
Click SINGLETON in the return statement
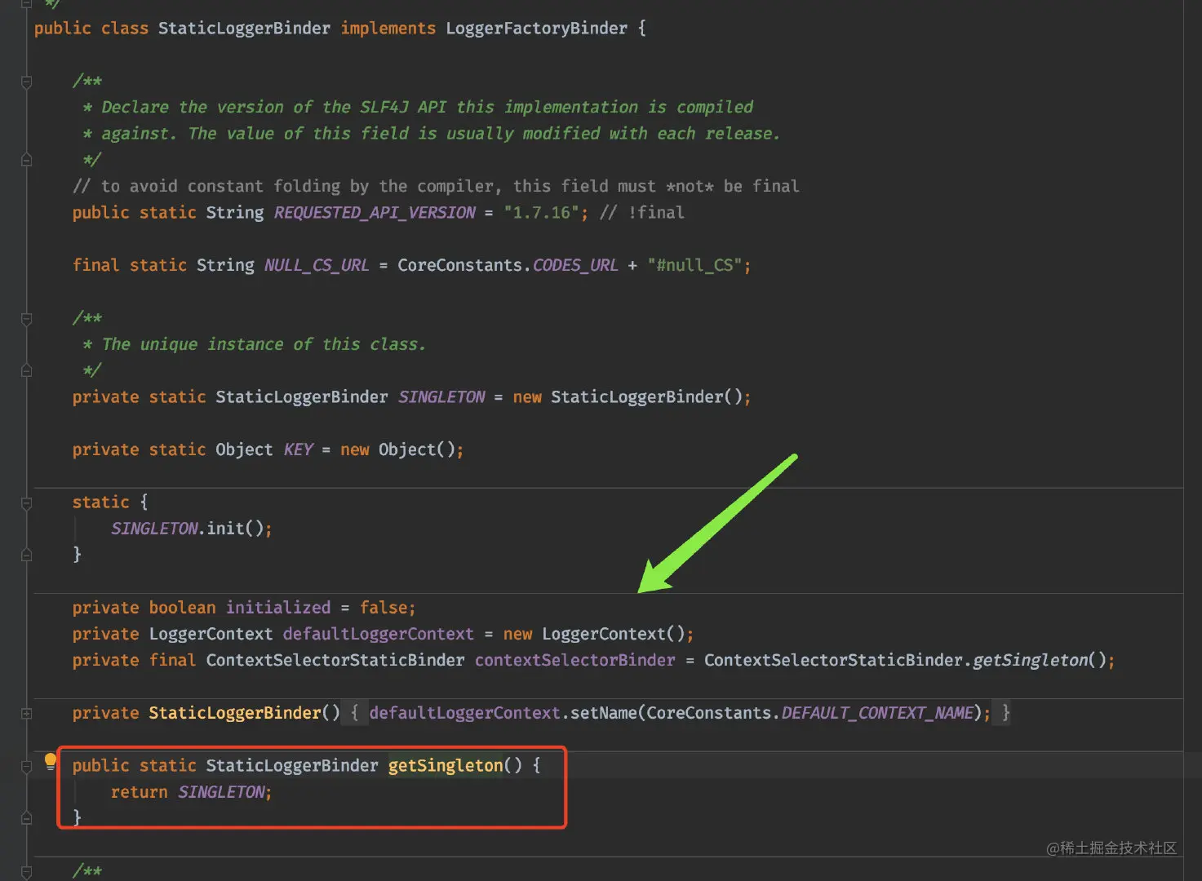tap(222, 792)
